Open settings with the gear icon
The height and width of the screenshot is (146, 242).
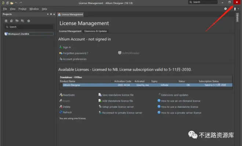(x=225, y=9)
